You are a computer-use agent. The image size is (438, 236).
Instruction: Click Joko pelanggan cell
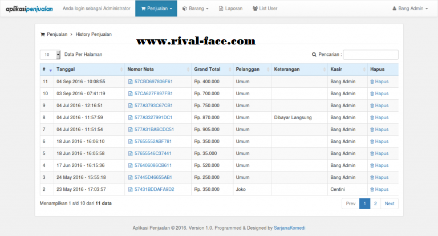(x=241, y=190)
